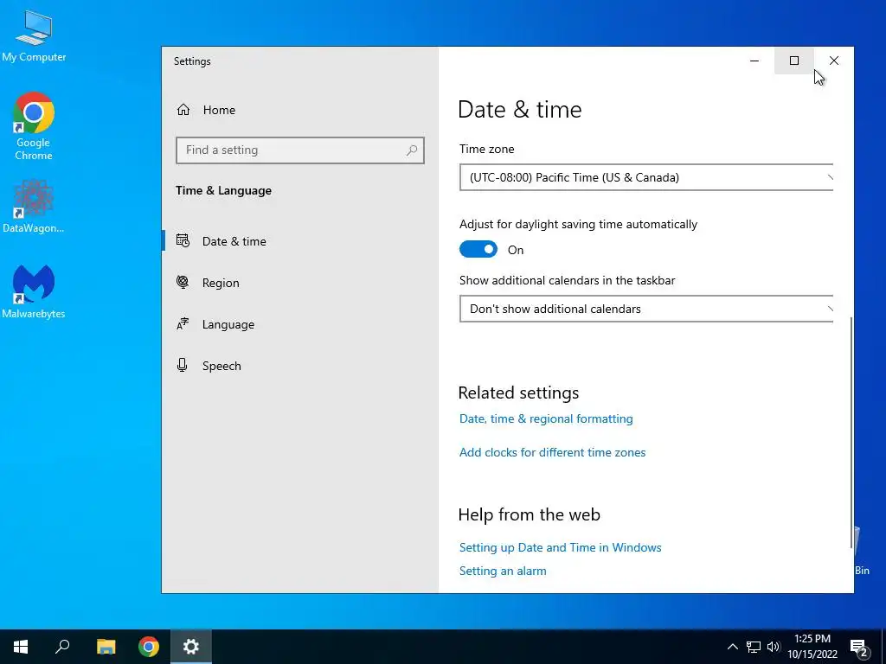Open My Computer desktop icon
886x664 pixels.
[x=34, y=36]
